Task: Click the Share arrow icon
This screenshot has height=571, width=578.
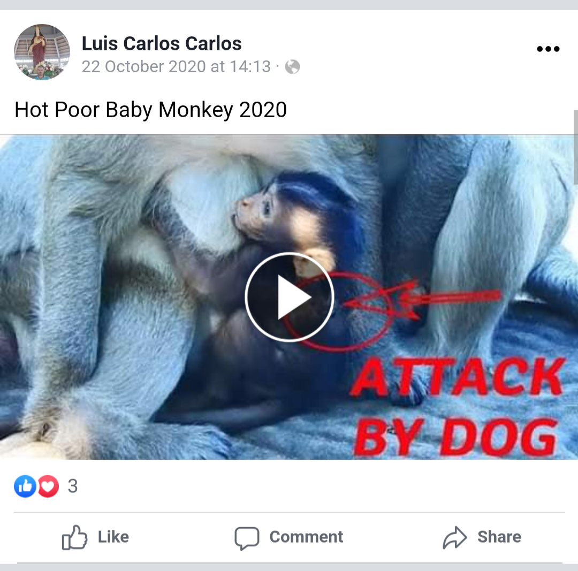Action: tap(455, 537)
